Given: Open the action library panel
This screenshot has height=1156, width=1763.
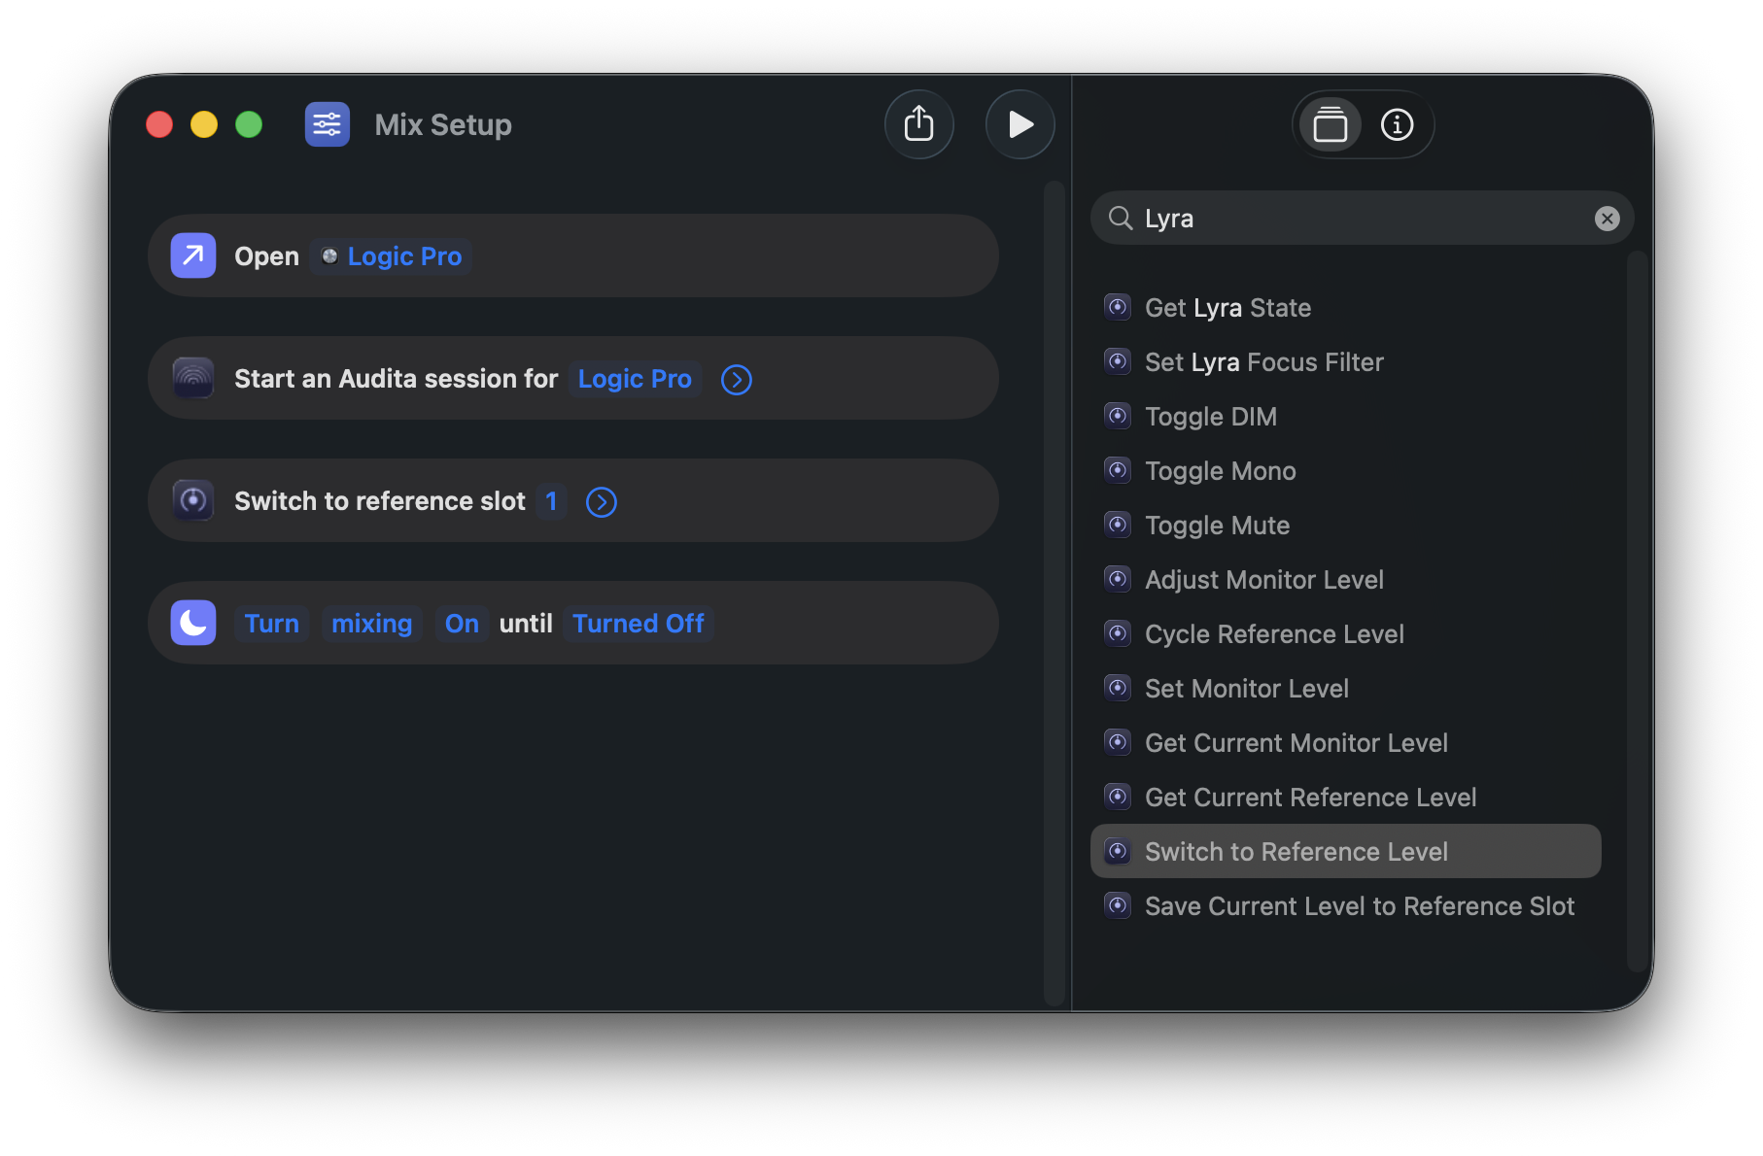Looking at the screenshot, I should click(x=1330, y=124).
